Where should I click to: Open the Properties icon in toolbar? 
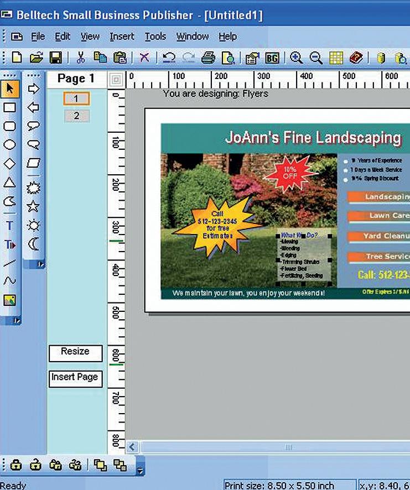point(252,58)
